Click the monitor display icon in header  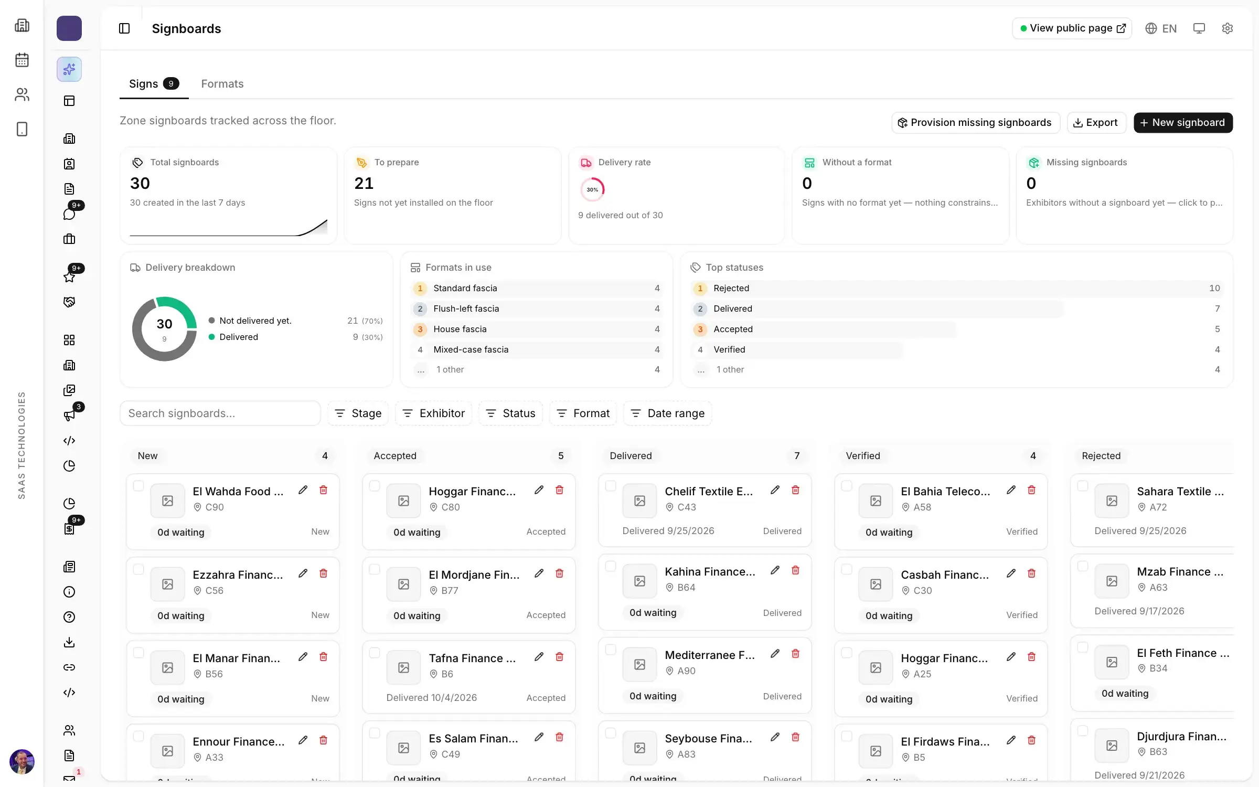coord(1199,28)
